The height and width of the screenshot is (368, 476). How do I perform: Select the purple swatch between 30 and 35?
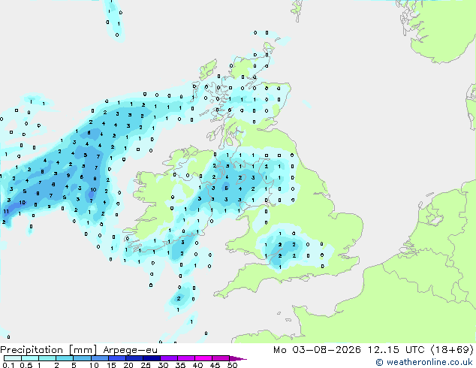(168, 358)
